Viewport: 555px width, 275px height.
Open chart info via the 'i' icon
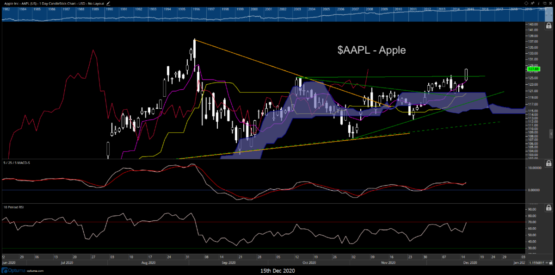[538, 3]
